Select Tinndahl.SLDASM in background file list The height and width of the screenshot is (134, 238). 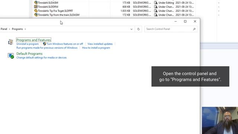pos(48,3)
